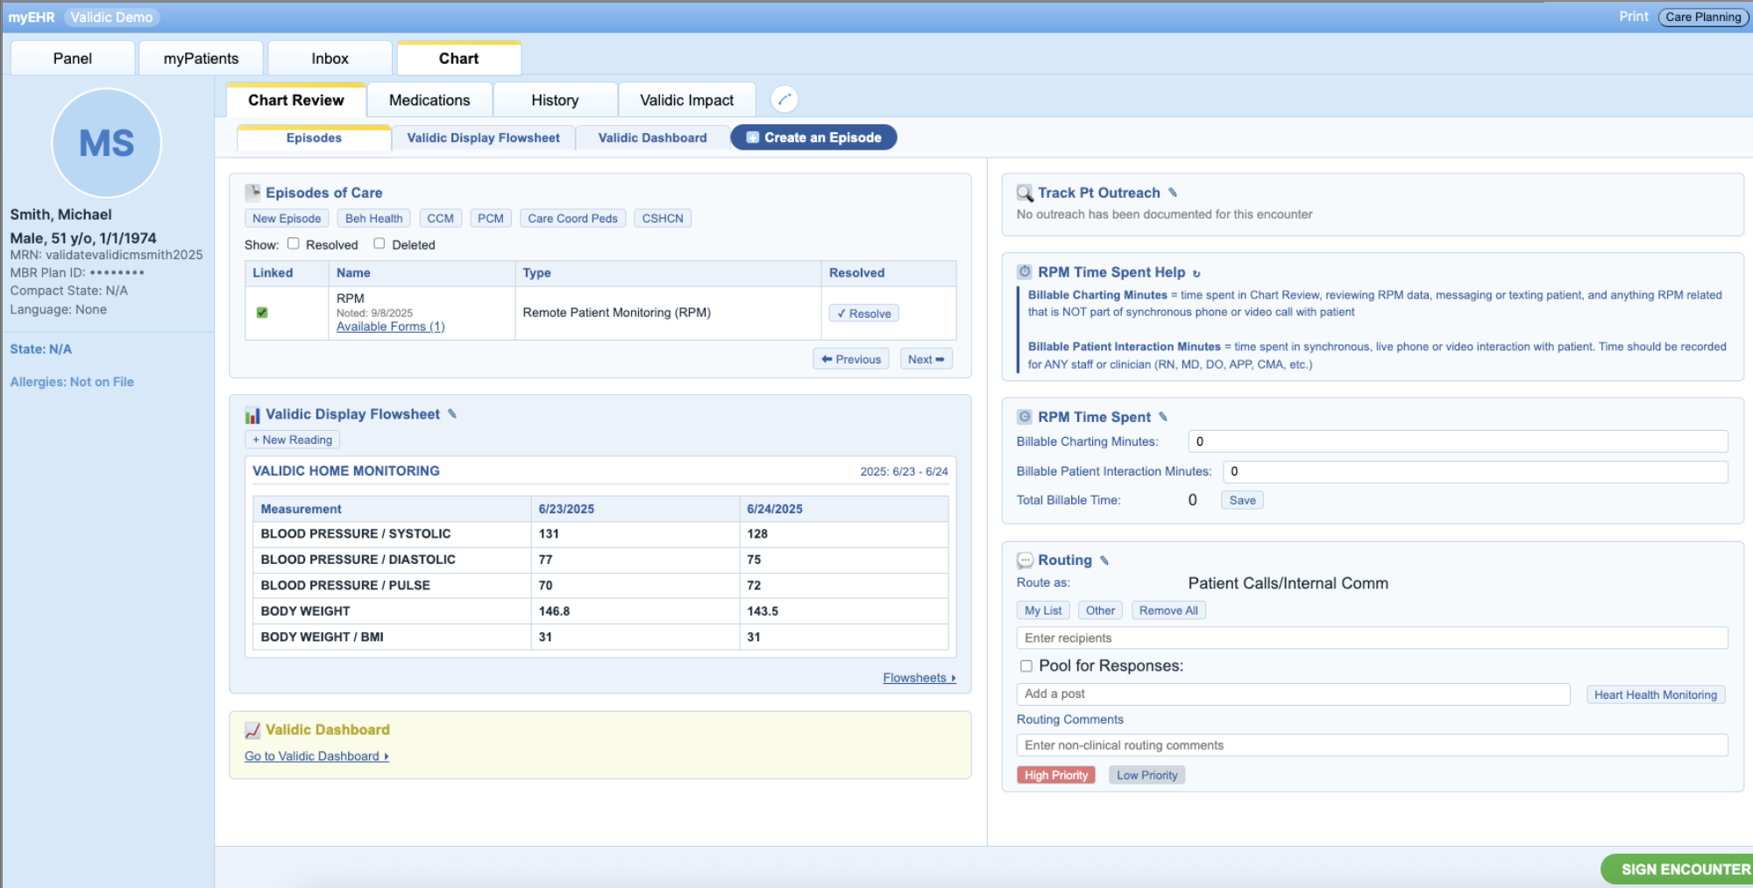Expand Available Forms (1) under RPM
Image resolution: width=1753 pixels, height=888 pixels.
[x=390, y=327]
